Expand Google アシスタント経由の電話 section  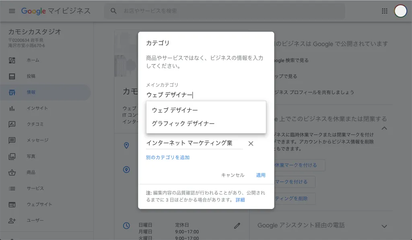[384, 226]
